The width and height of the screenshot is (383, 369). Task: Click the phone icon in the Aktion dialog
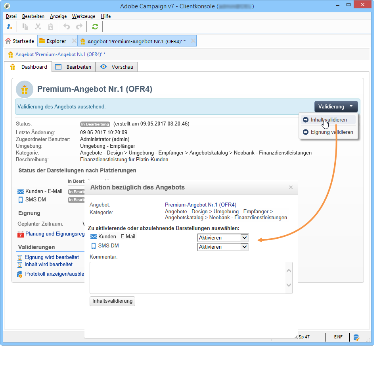point(94,246)
